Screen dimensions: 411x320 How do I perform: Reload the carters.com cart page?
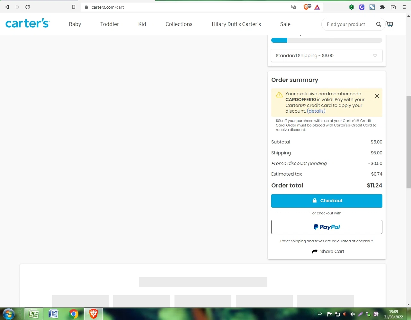tap(28, 7)
